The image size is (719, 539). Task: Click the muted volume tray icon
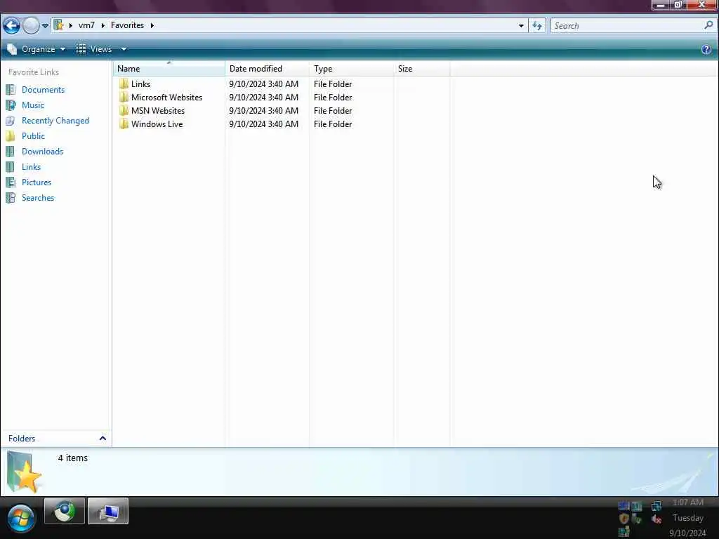tap(657, 519)
